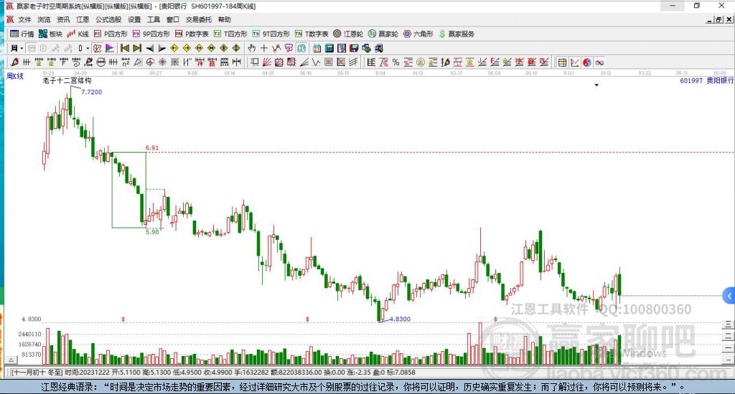Image resolution: width=735 pixels, height=394 pixels.
Task: Expand the blue side panel arrow tab
Action: (729, 296)
